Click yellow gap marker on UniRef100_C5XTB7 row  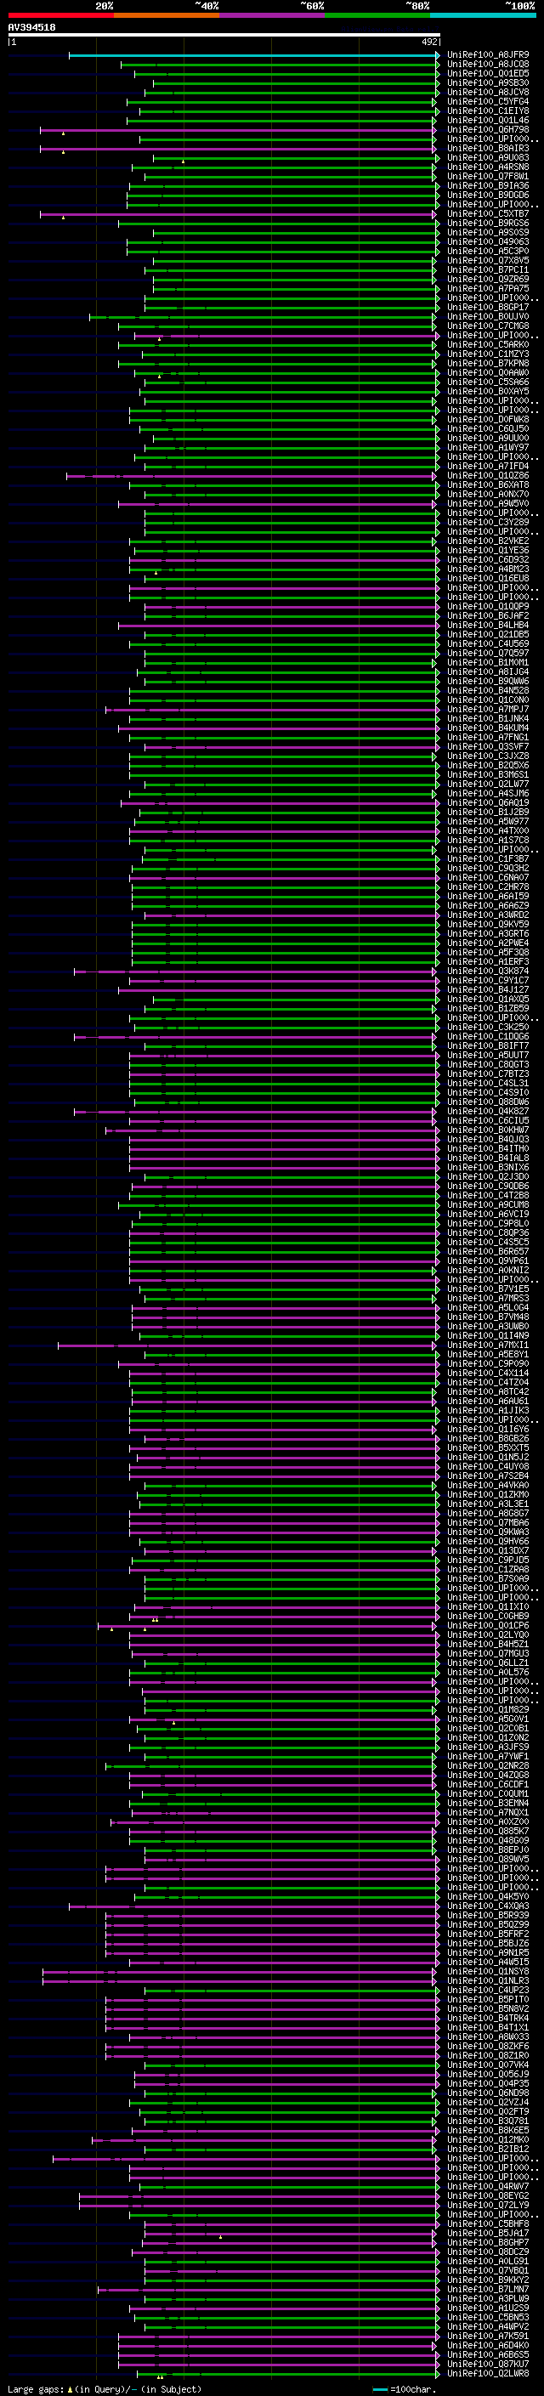tap(63, 217)
